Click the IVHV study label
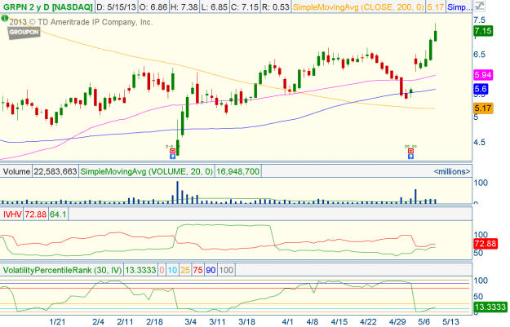The image size is (510, 327). coord(11,214)
